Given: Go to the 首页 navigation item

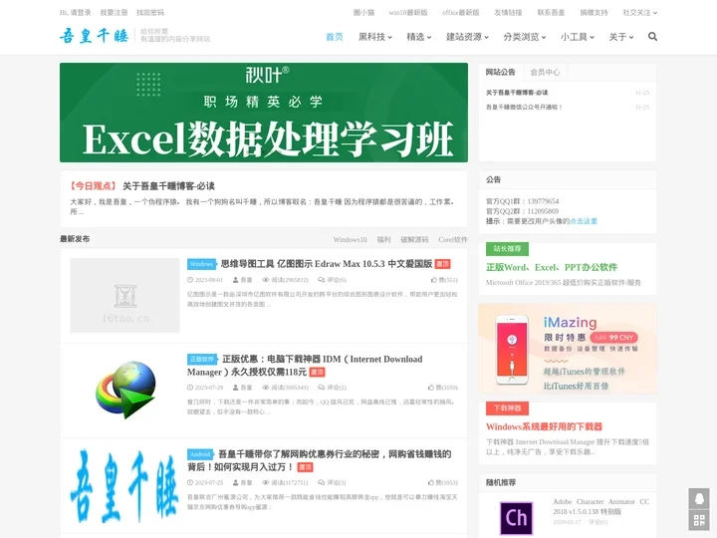Looking at the screenshot, I should tap(335, 37).
